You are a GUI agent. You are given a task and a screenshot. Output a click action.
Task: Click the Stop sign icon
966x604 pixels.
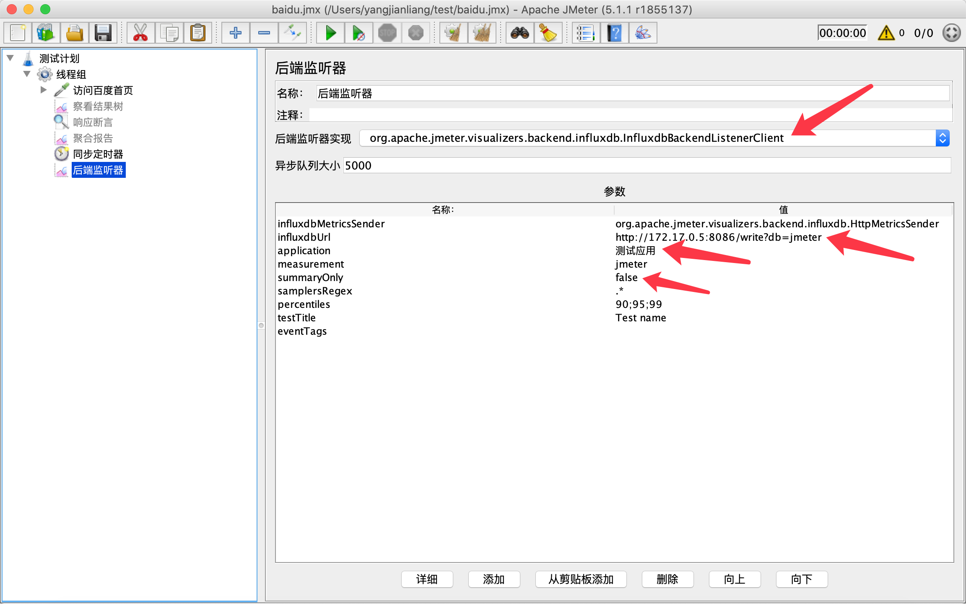pyautogui.click(x=387, y=33)
